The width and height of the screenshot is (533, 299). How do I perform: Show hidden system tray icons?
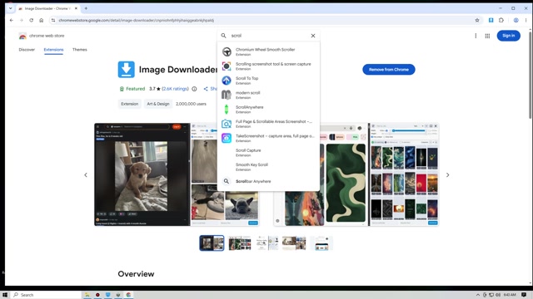click(477, 295)
